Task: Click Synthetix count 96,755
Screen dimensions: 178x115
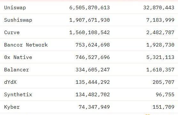Action: tap(165, 95)
